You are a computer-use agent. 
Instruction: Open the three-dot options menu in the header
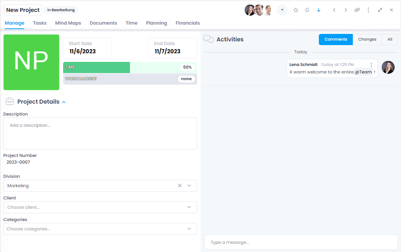[368, 10]
